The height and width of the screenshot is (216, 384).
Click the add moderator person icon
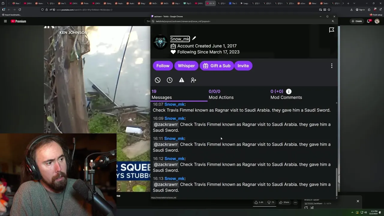pyautogui.click(x=193, y=80)
